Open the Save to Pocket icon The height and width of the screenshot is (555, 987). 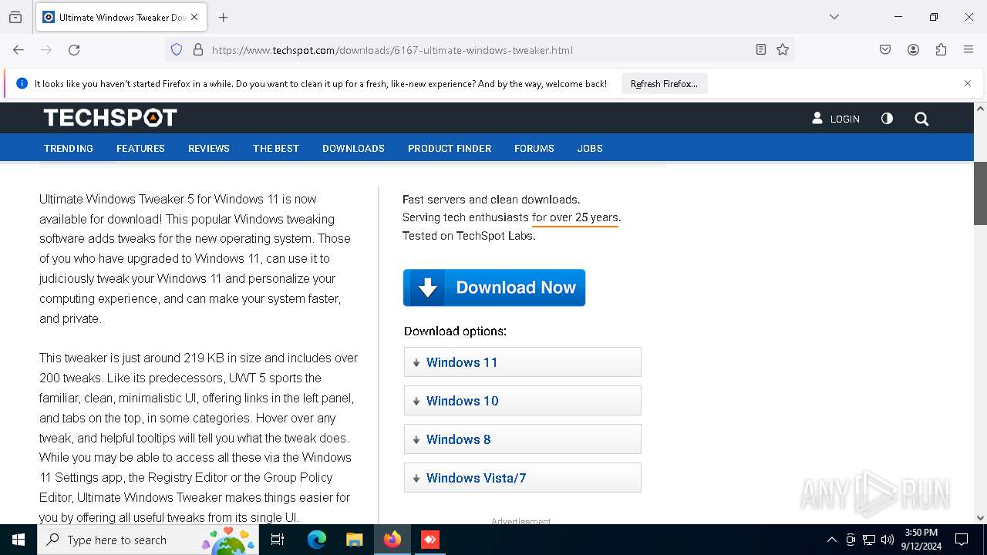tap(885, 50)
